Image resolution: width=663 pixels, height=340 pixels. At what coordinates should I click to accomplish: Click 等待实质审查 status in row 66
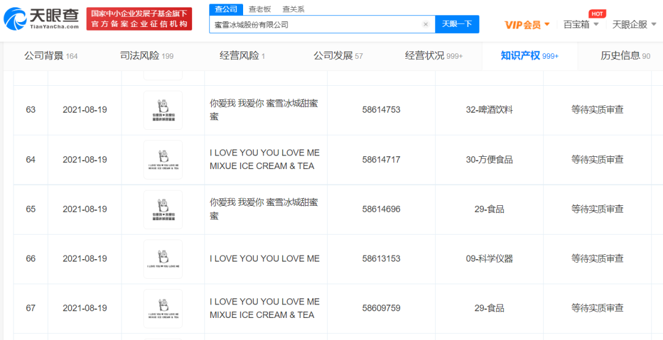(597, 259)
